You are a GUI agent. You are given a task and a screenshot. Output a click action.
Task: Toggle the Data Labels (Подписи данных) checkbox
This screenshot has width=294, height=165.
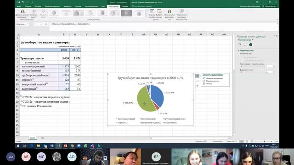[x=204, y=81]
